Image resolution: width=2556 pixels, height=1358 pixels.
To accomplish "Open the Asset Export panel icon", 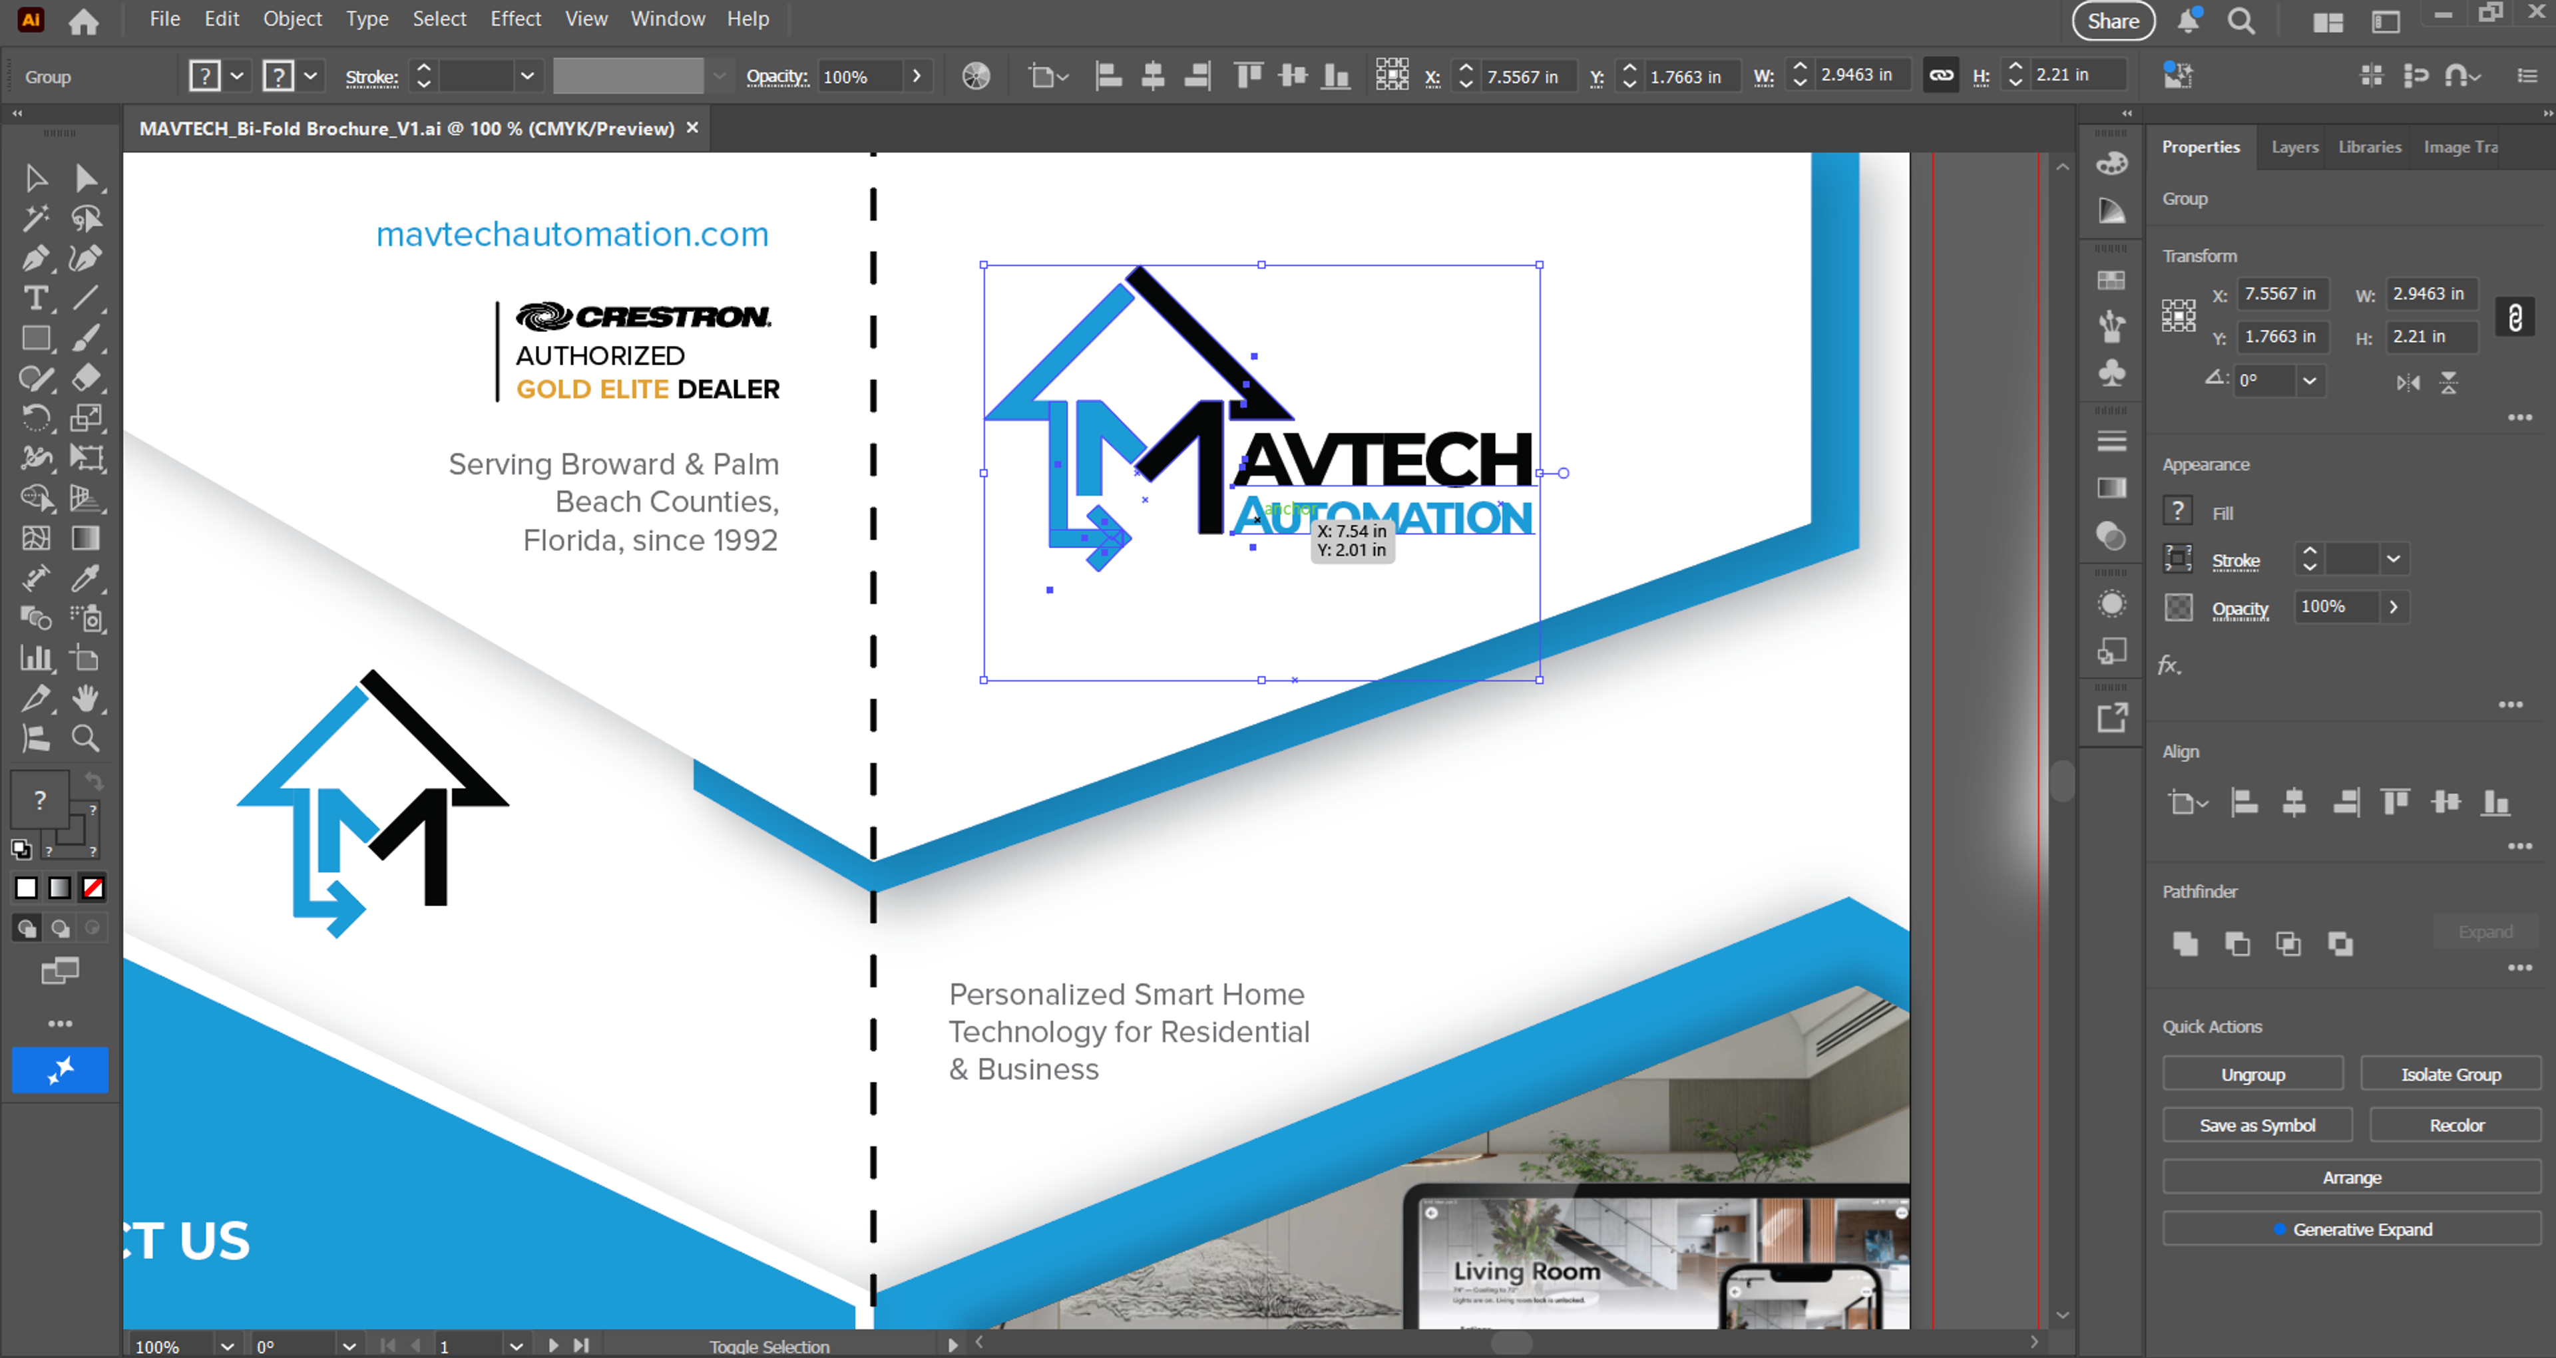I will point(2113,717).
